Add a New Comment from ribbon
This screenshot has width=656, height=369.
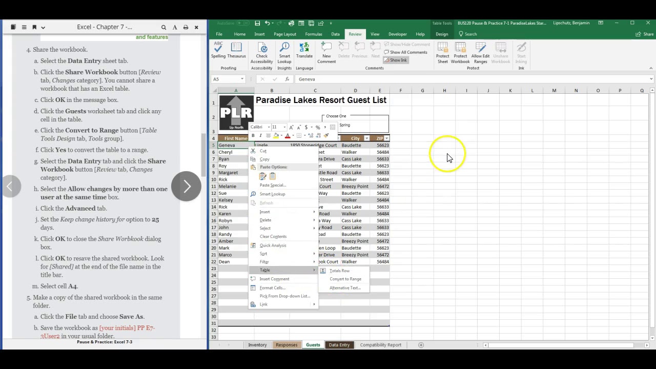tap(326, 53)
